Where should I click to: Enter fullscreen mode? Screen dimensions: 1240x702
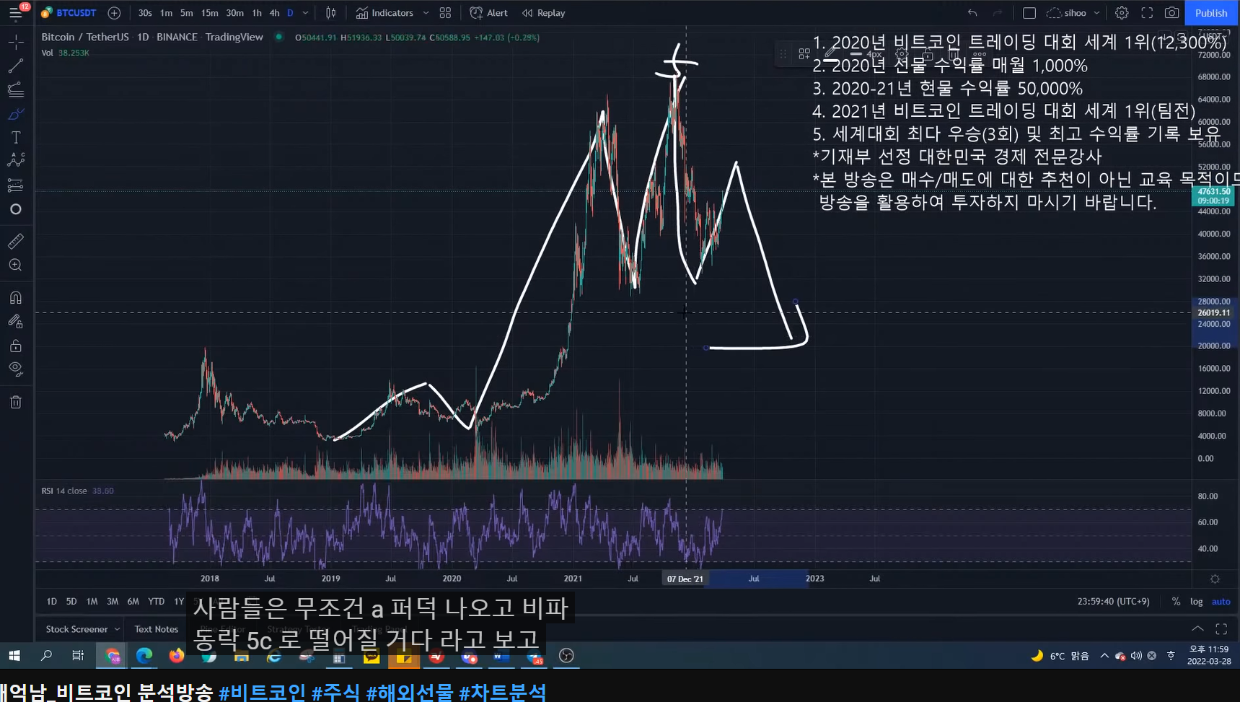click(1147, 13)
